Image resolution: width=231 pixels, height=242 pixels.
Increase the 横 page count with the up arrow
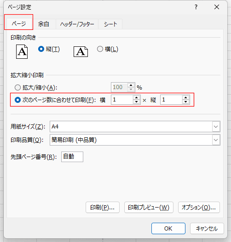(136, 97)
